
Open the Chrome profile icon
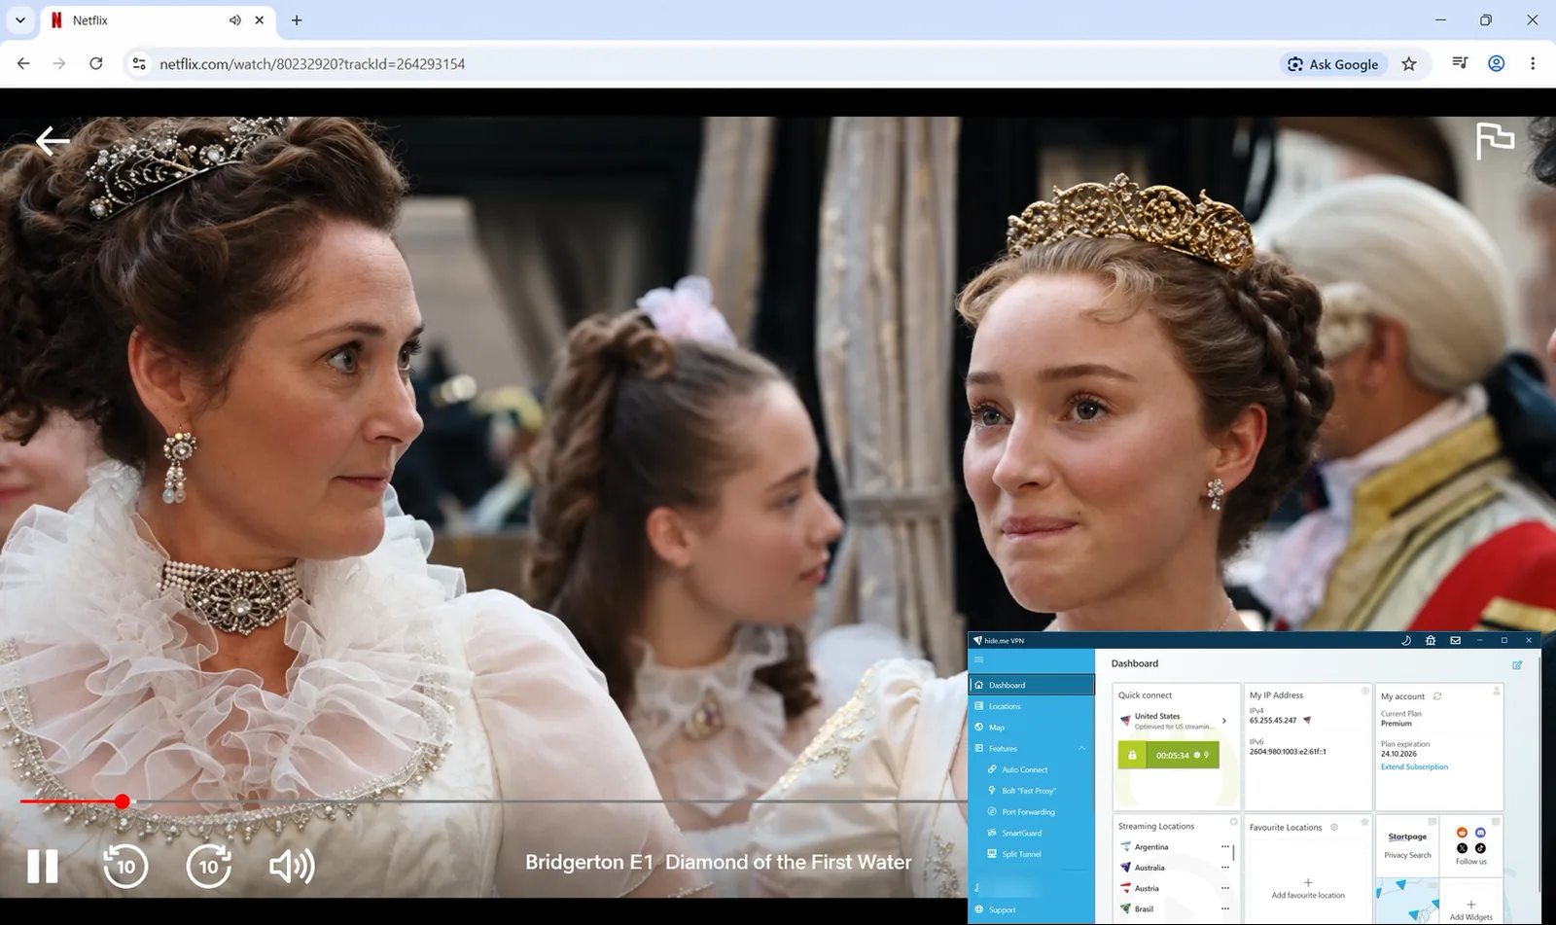point(1497,63)
